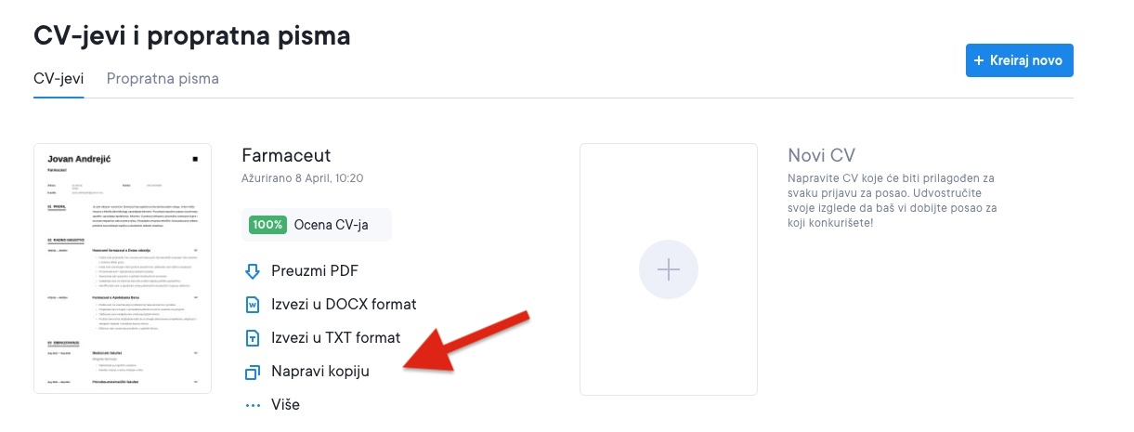Click the three-dots icon beside Više

[251, 405]
